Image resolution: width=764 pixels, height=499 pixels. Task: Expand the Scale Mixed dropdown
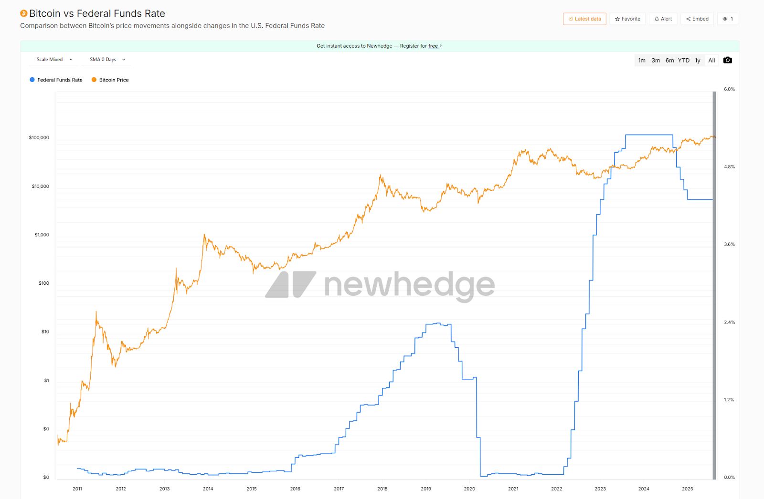pos(54,60)
